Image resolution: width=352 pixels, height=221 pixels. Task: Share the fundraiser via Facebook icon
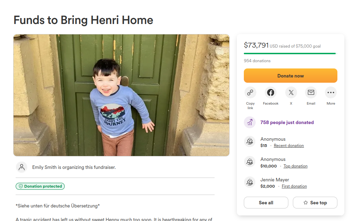pyautogui.click(x=271, y=92)
